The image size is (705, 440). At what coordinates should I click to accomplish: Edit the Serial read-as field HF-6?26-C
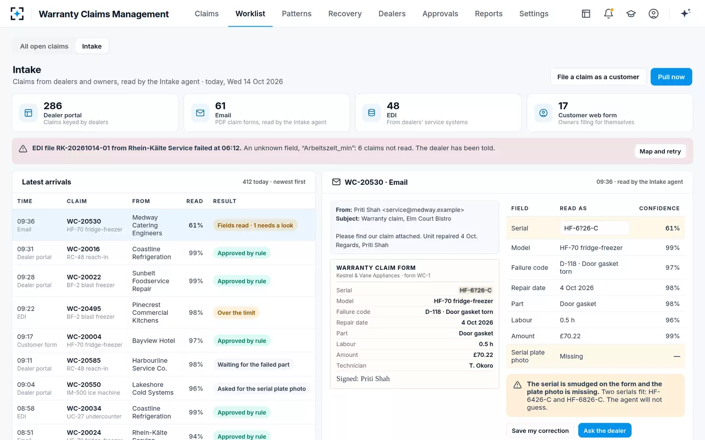[594, 228]
